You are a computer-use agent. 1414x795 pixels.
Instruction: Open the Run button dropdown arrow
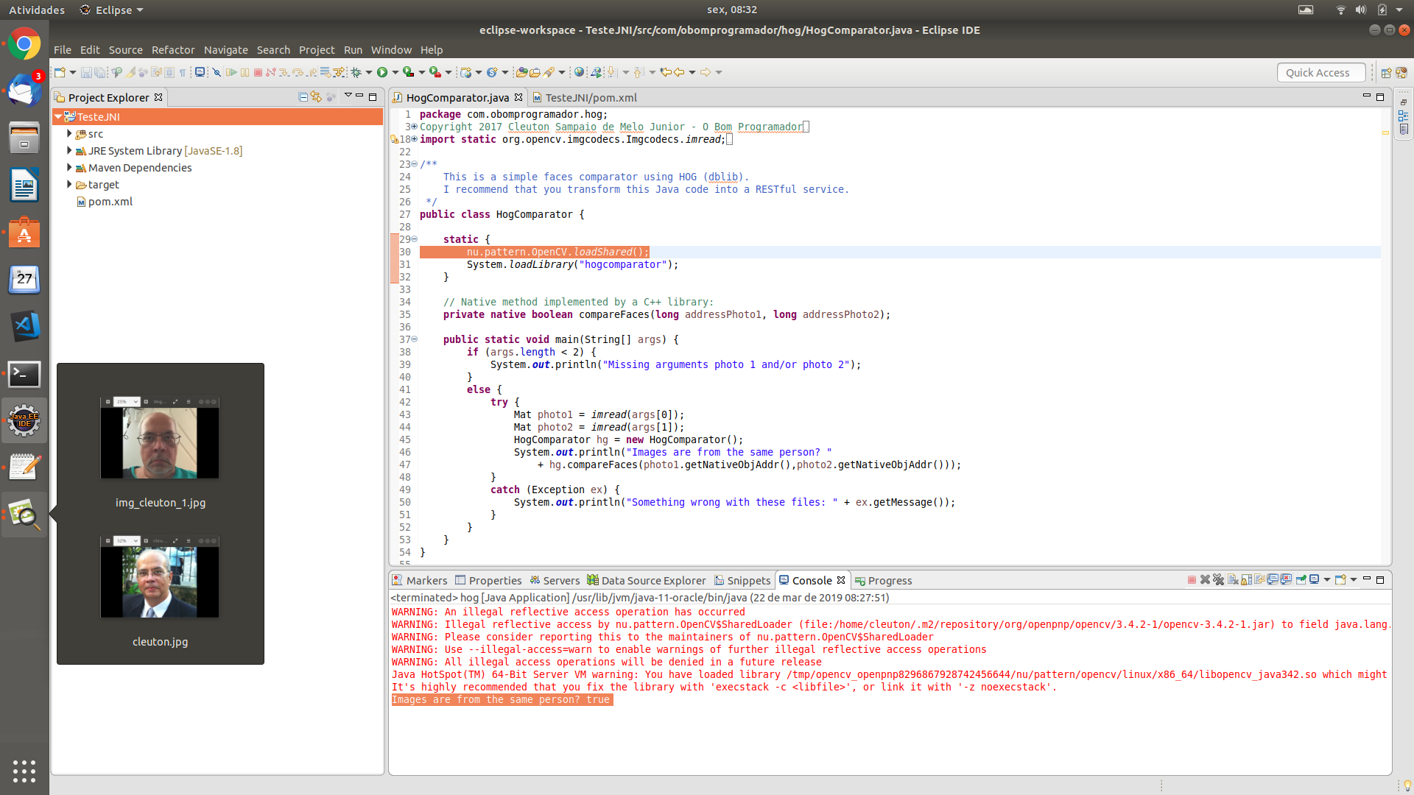395,72
